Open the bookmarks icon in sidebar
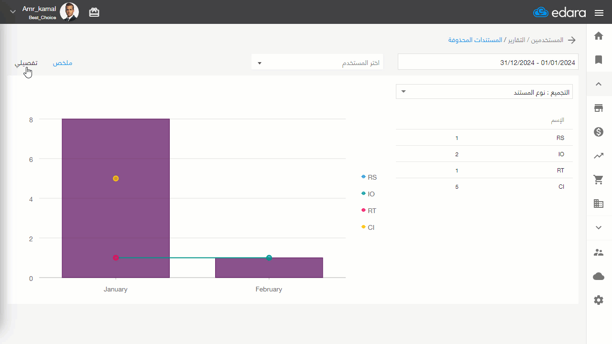 coord(599,60)
